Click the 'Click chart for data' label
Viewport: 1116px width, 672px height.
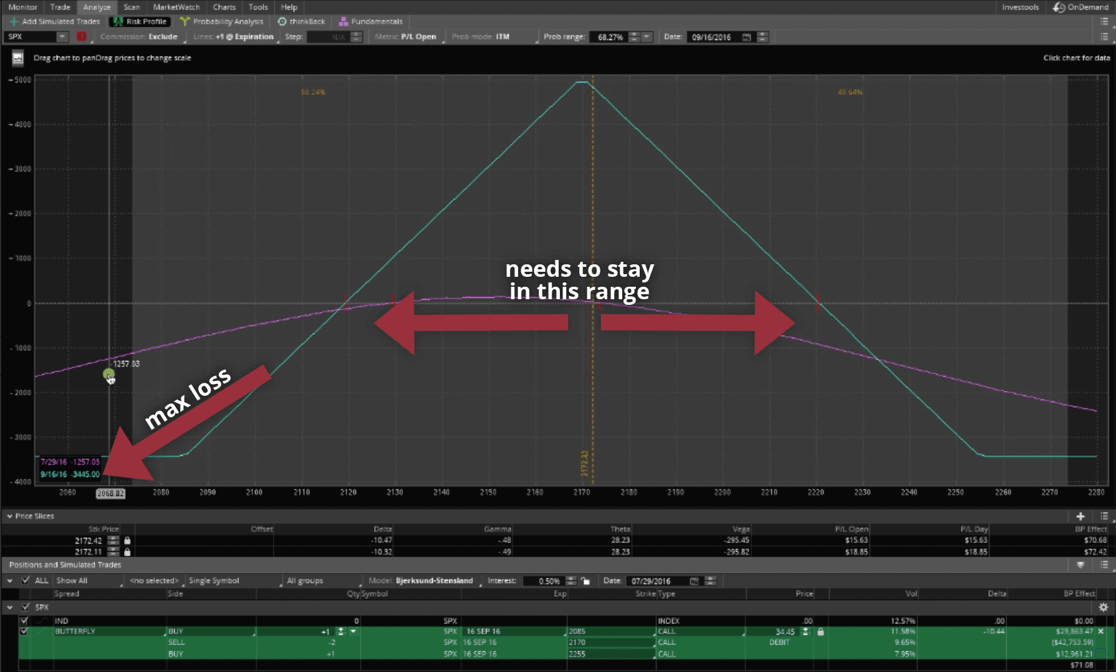click(1077, 58)
